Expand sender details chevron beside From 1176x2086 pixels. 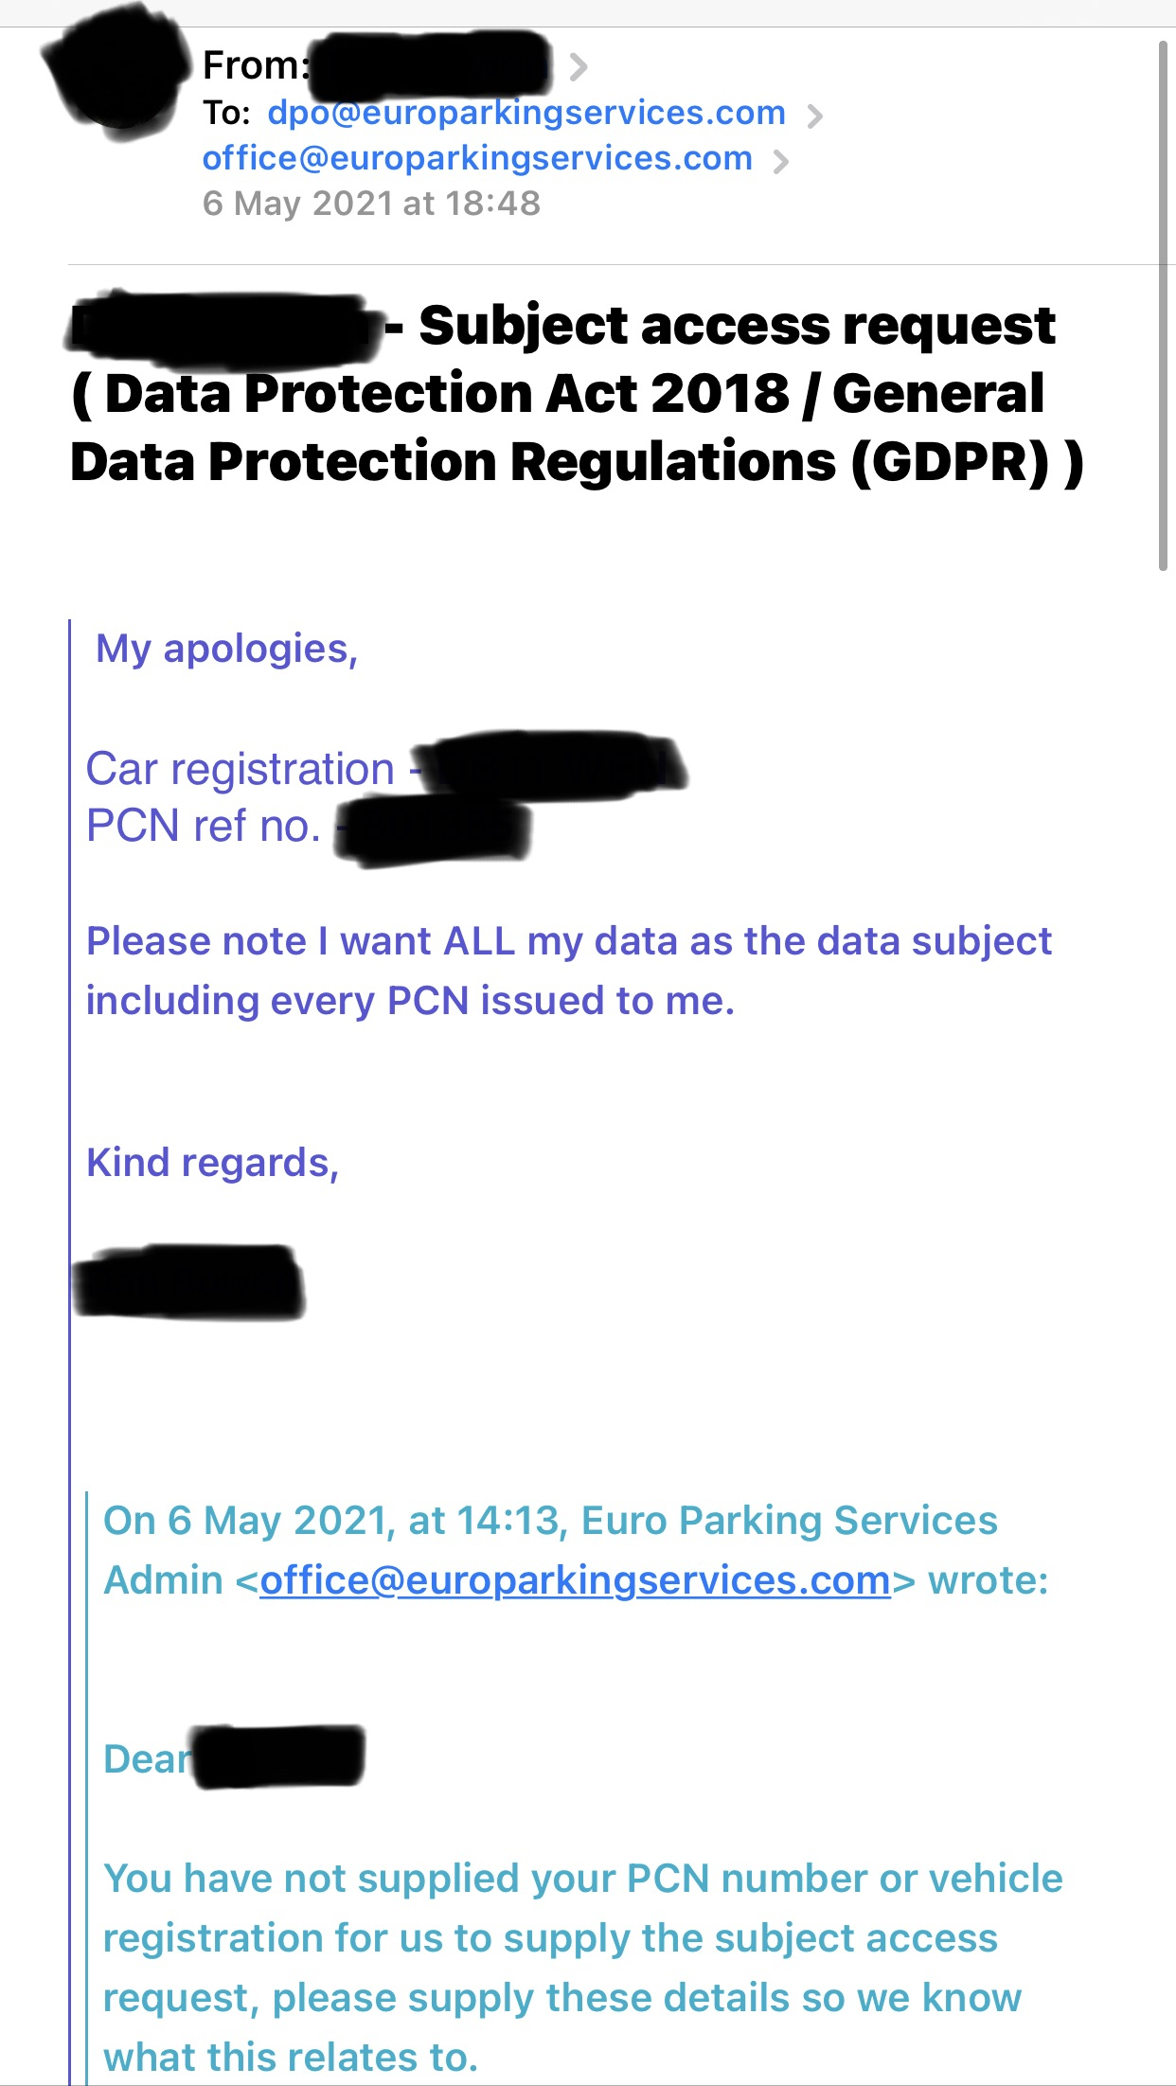point(579,67)
